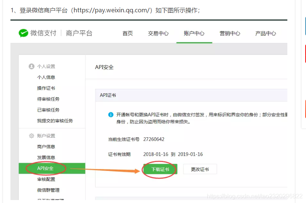Click the 更改证书 button
Screen dimensions: 306x203
point(200,169)
